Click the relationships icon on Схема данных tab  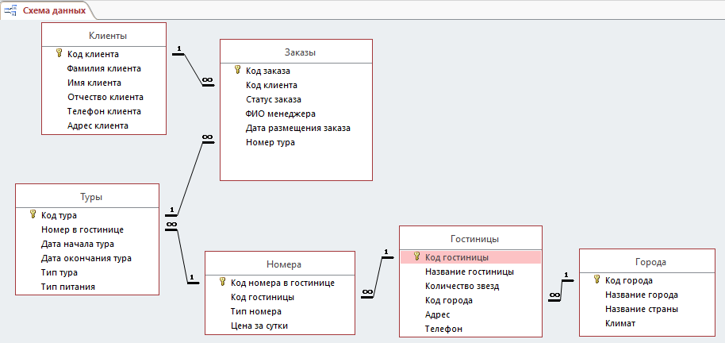(12, 10)
